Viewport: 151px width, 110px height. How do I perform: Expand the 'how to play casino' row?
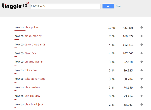coord(142,87)
